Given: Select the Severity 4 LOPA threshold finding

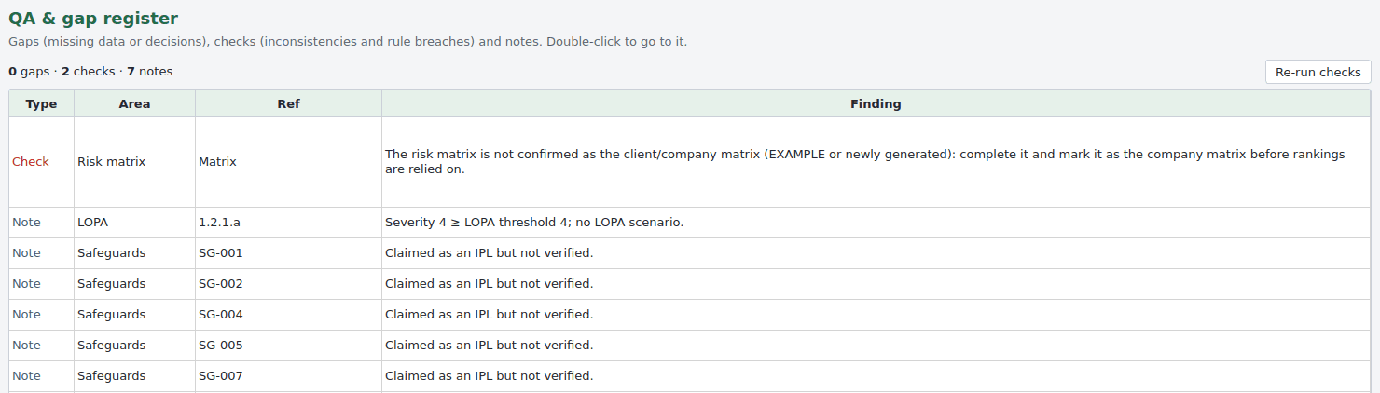Looking at the screenshot, I should click(876, 223).
